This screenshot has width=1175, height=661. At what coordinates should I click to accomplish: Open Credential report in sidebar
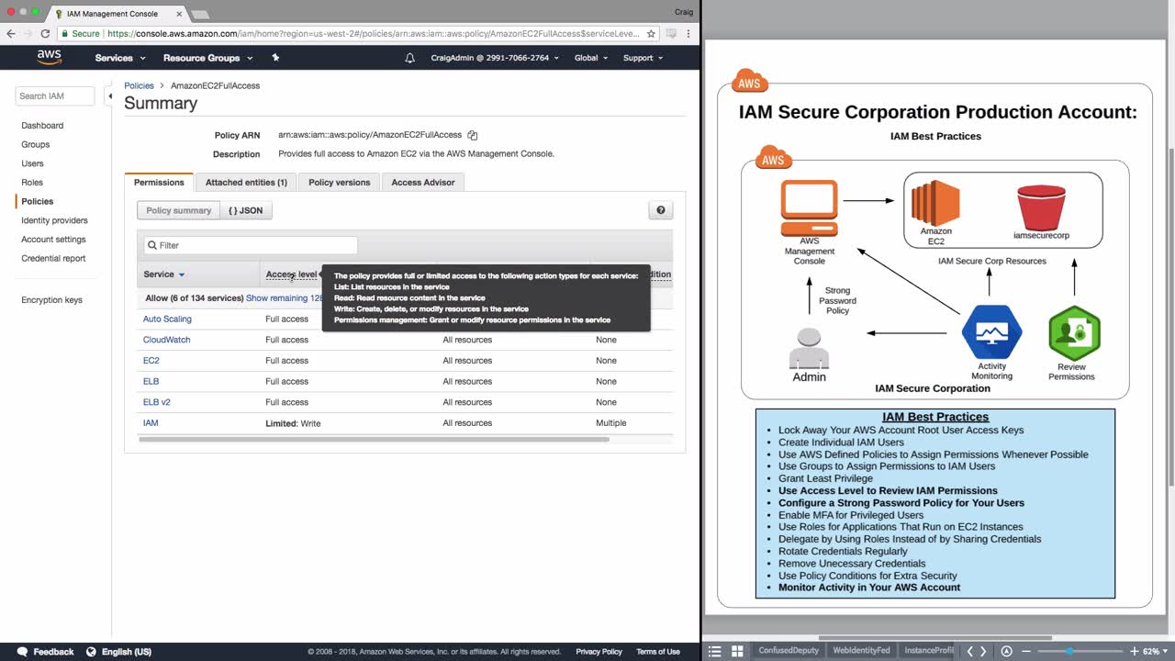53,259
